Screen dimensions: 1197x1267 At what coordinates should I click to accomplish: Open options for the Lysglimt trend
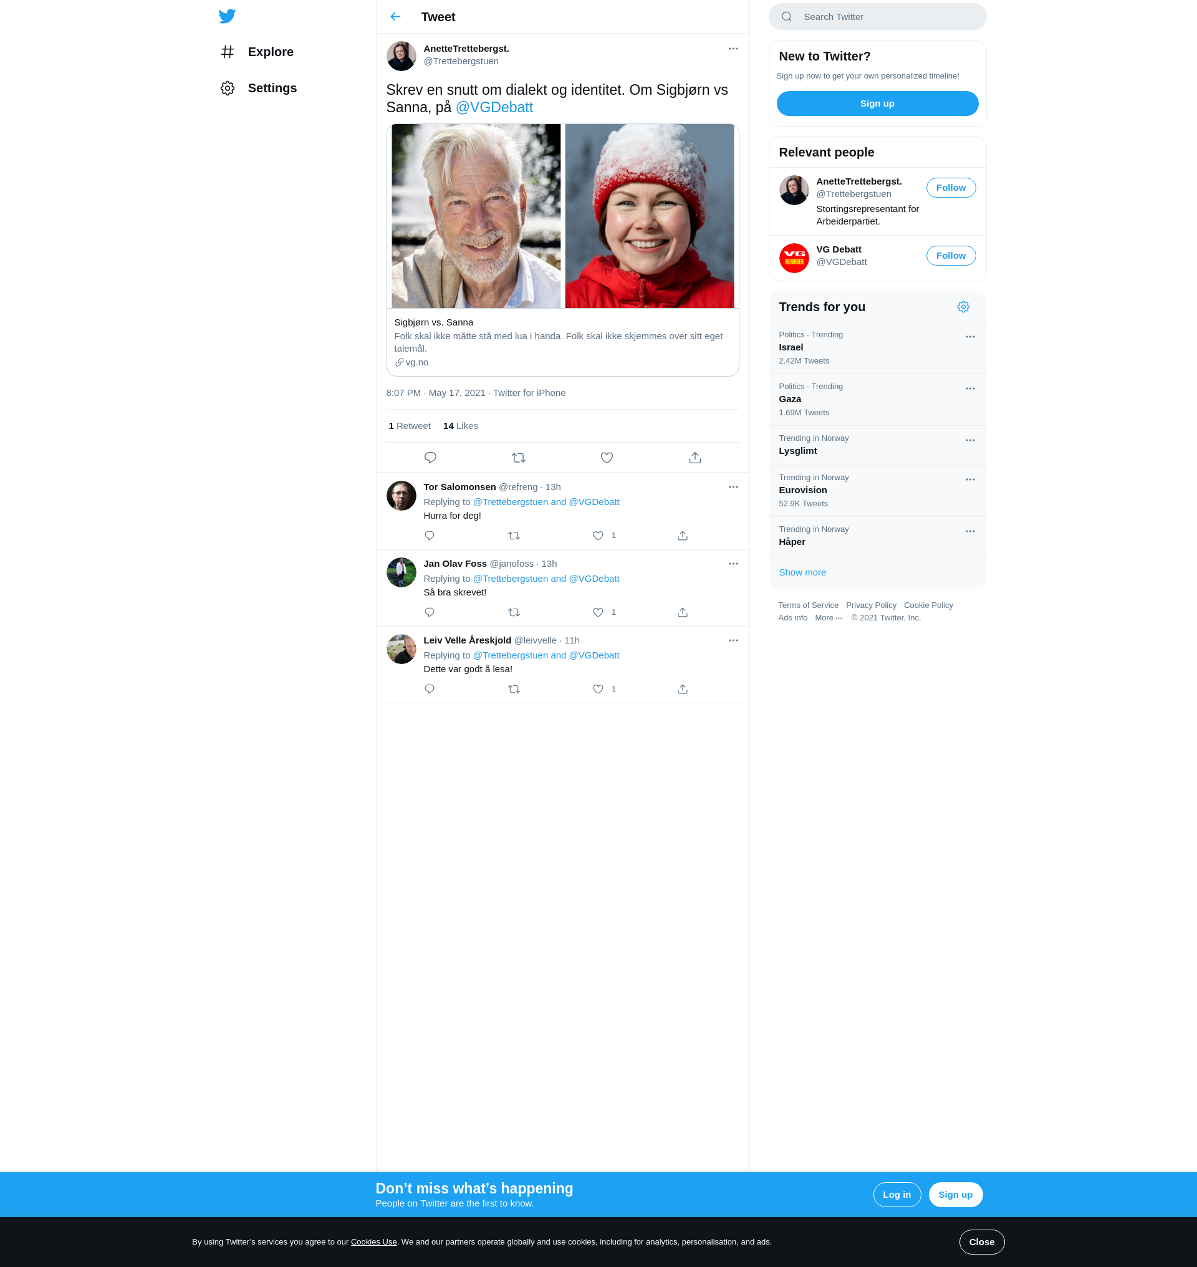click(970, 440)
